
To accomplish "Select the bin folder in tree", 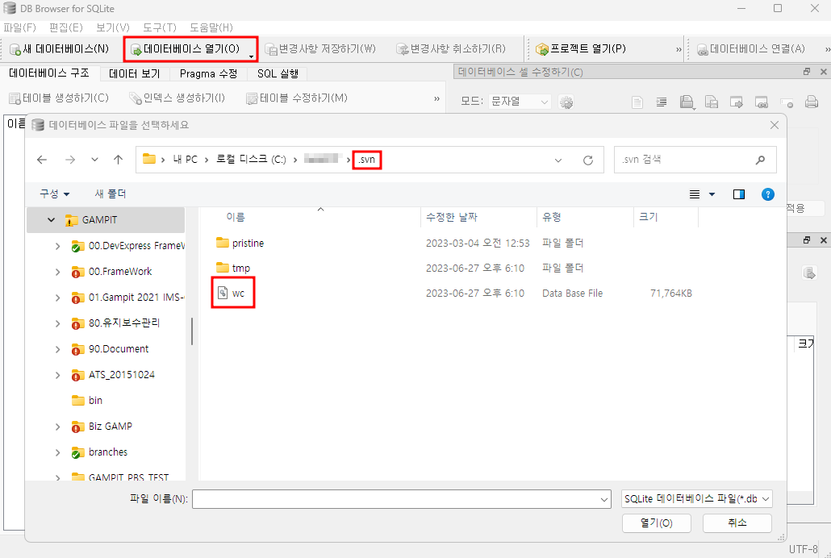I will tap(95, 400).
